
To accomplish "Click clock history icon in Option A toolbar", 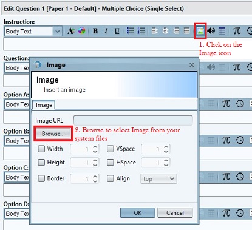I will pyautogui.click(x=240, y=104).
